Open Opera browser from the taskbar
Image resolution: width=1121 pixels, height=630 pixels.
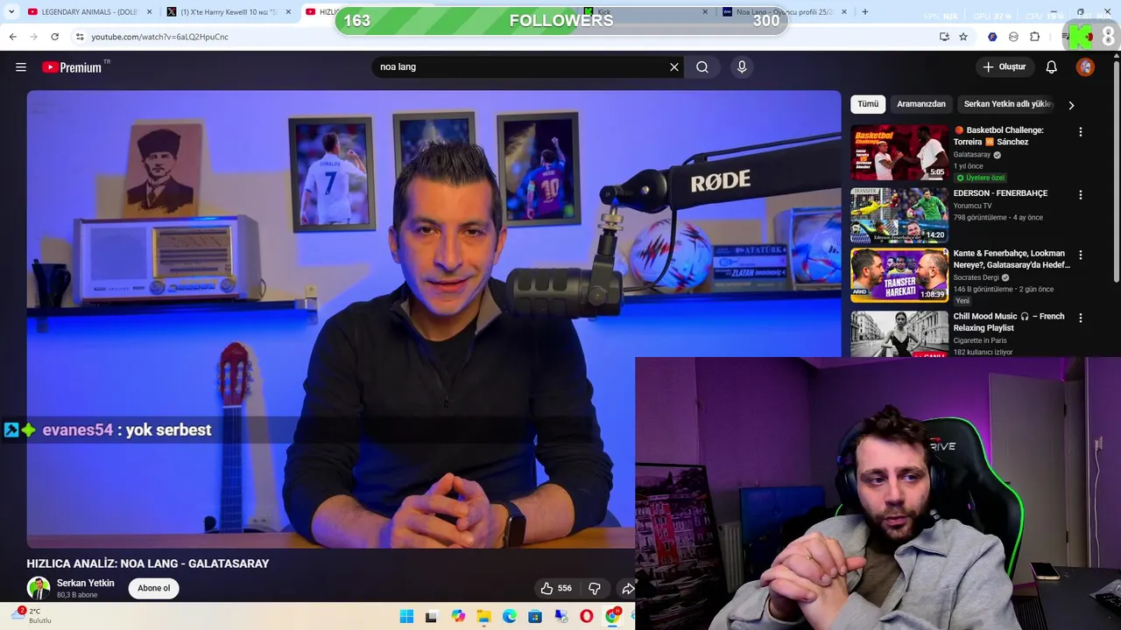pyautogui.click(x=587, y=617)
